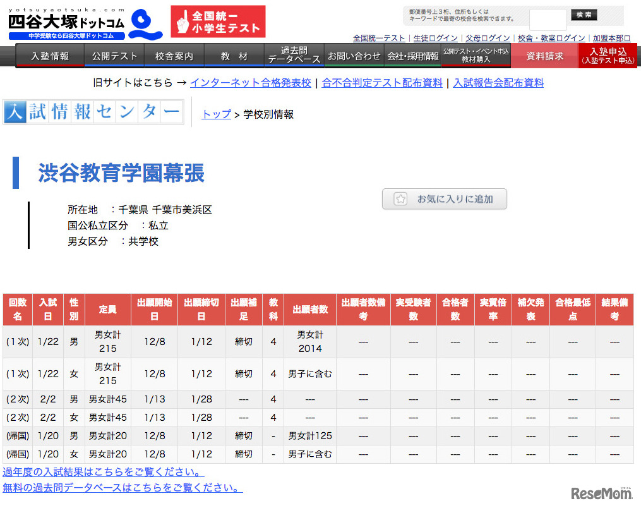Open the 生徒ログイン link
This screenshot has height=508, width=641.
pyautogui.click(x=436, y=37)
